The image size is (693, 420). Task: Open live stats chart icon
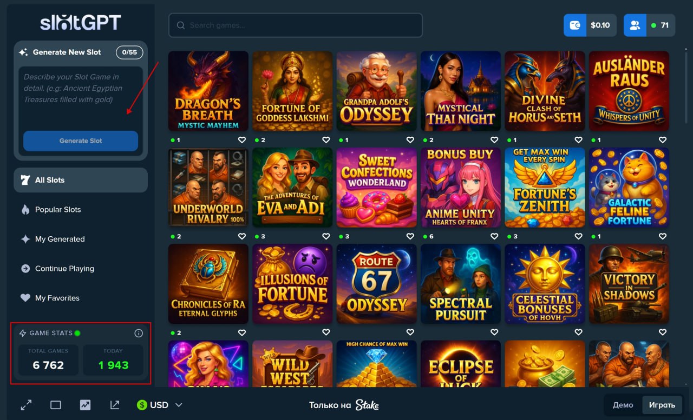point(85,405)
